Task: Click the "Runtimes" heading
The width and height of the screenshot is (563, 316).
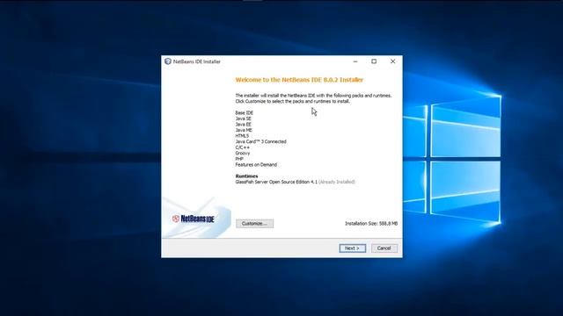Action: coord(246,176)
